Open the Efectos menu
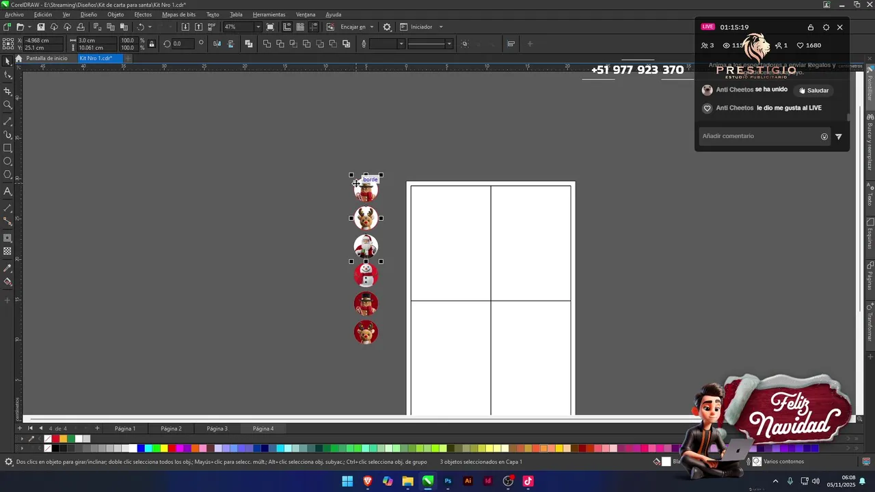This screenshot has height=492, width=875. [x=143, y=14]
